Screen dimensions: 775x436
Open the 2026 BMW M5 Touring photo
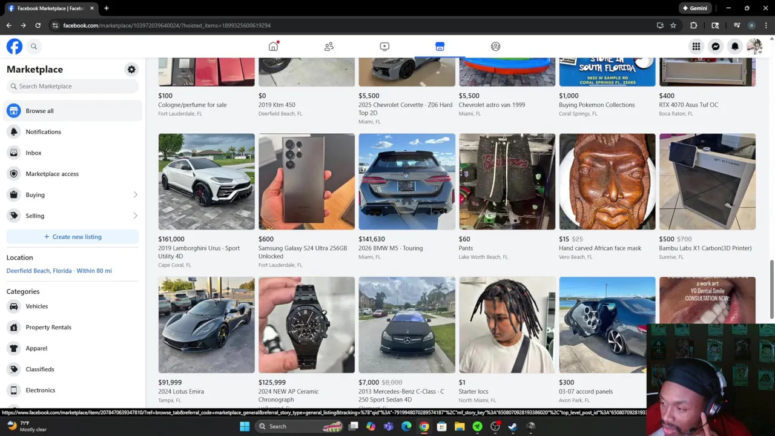407,182
